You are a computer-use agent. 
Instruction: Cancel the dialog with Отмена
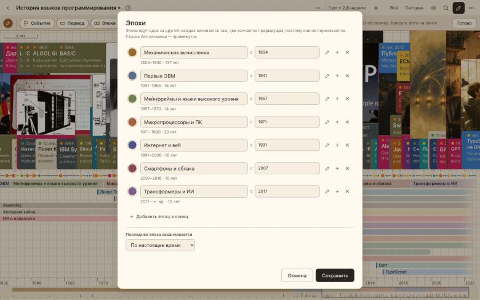click(297, 275)
